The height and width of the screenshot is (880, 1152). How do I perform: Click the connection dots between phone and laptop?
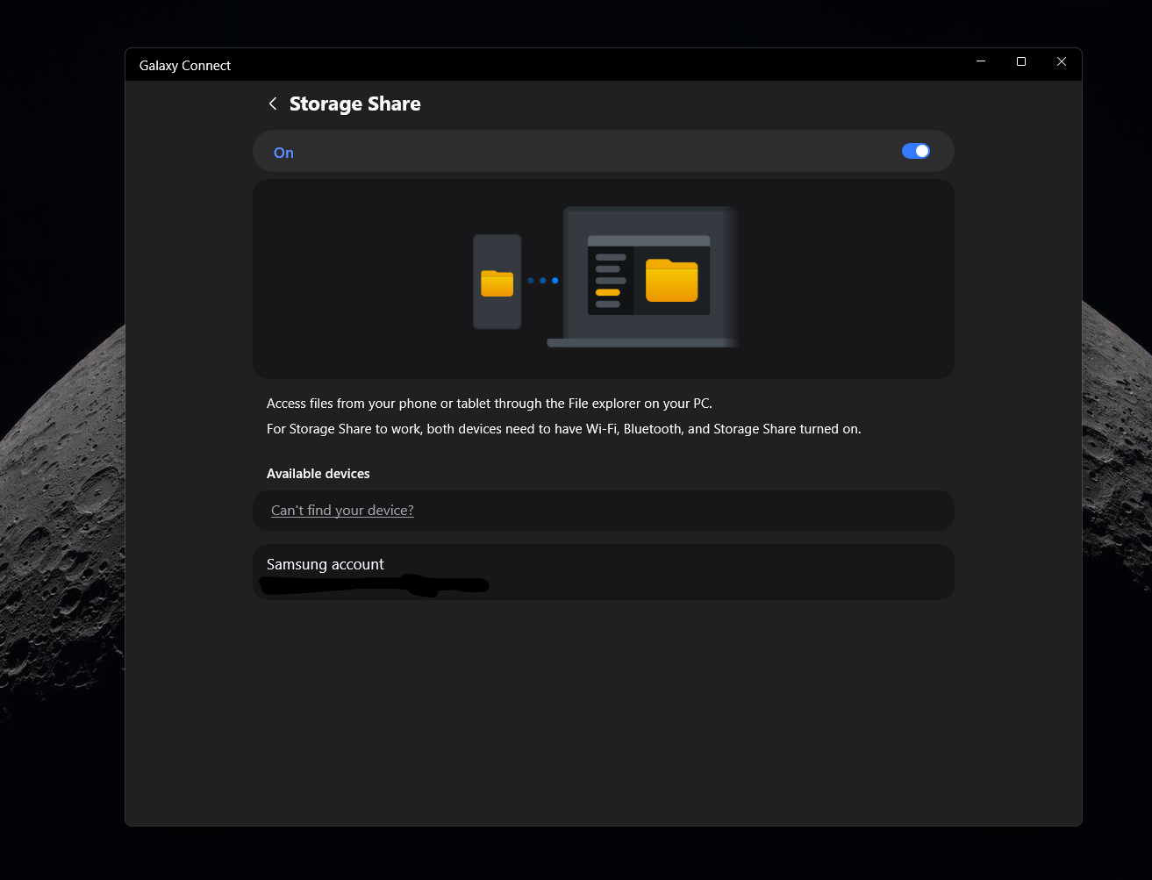point(542,281)
